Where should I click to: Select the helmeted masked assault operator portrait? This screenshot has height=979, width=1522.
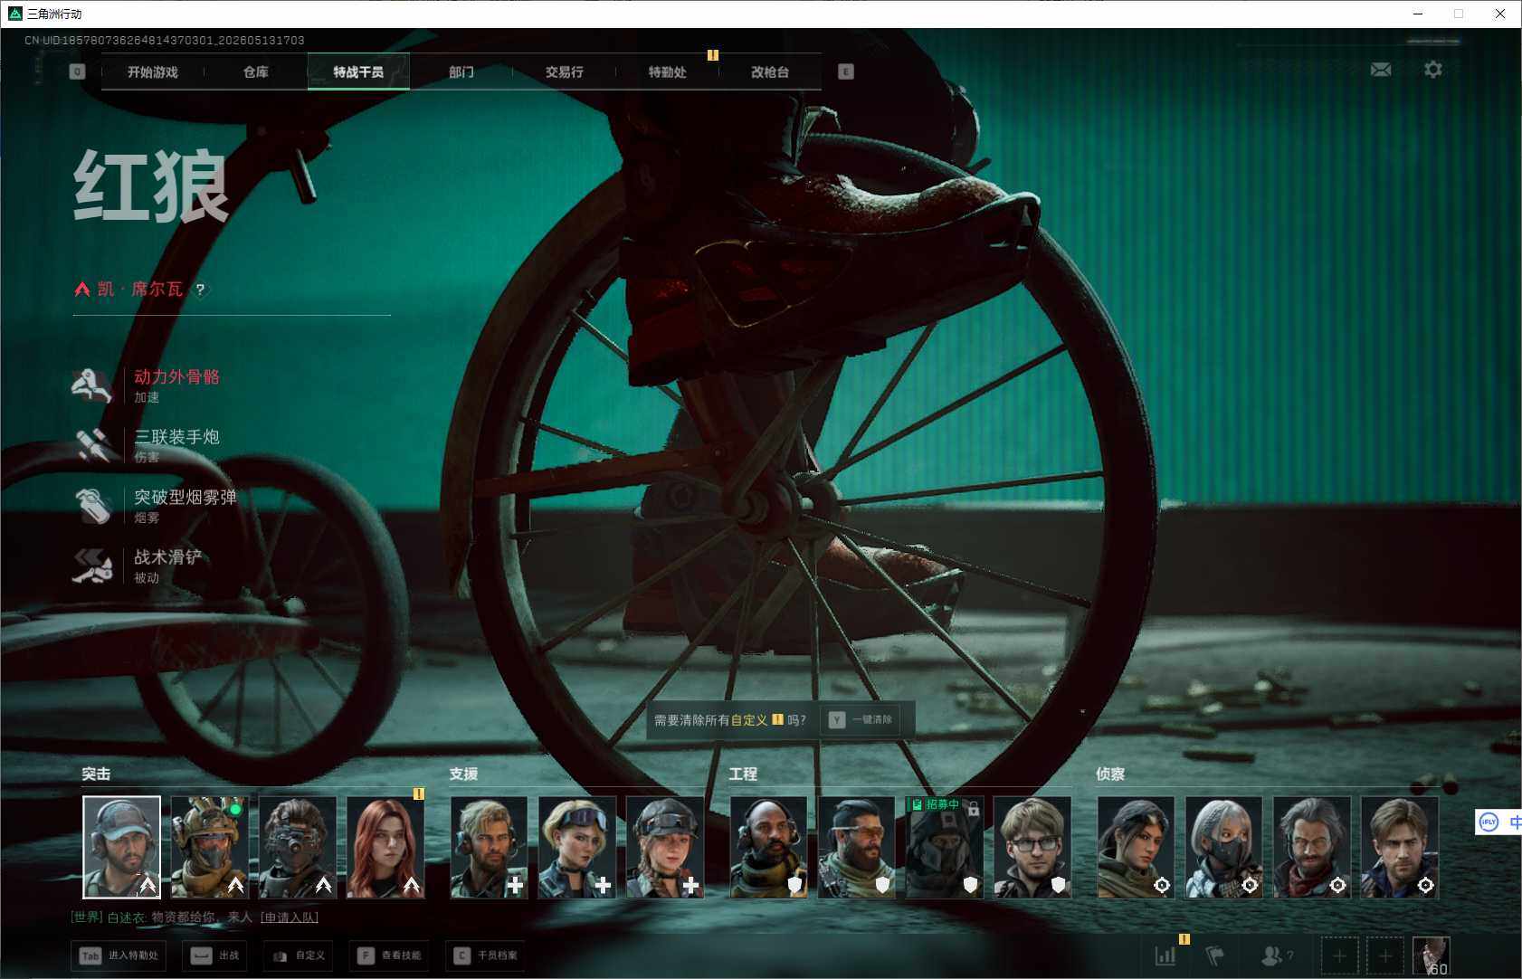point(209,847)
